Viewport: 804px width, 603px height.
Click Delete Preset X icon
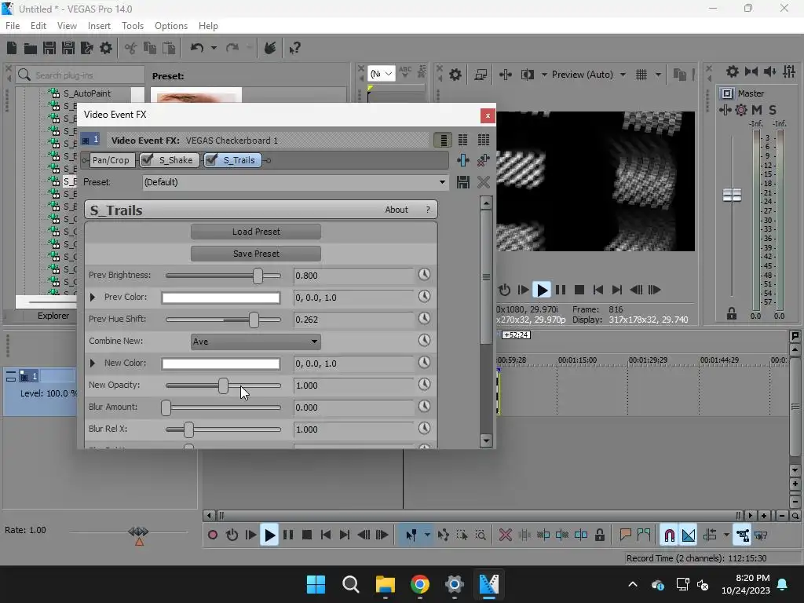click(483, 182)
